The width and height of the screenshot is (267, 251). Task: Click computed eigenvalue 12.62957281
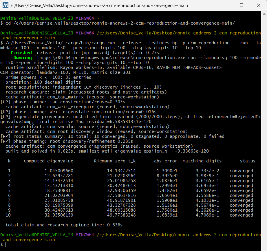pos(59,175)
